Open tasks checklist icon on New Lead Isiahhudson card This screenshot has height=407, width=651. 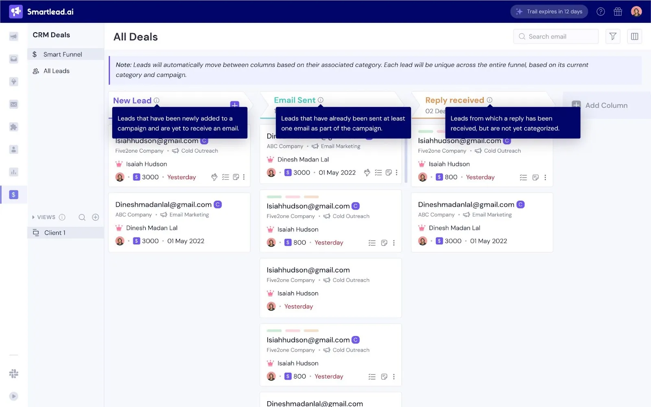click(x=225, y=177)
